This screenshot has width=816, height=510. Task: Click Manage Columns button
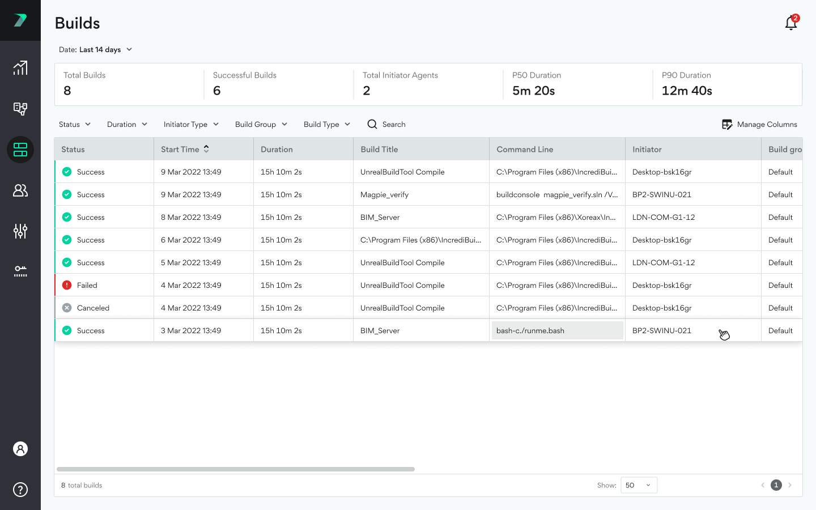coord(759,125)
